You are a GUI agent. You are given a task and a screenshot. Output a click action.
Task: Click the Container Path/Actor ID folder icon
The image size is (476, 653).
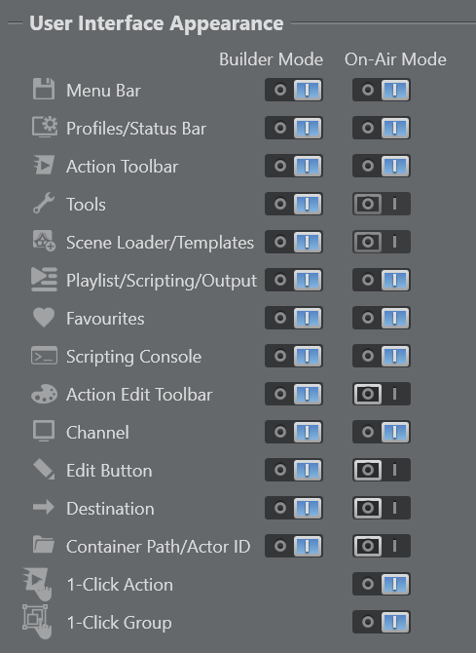tap(44, 544)
